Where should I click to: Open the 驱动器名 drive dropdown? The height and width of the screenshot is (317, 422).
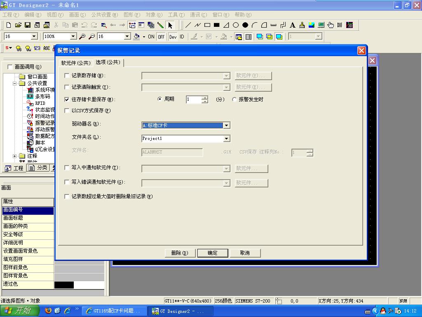(226, 125)
